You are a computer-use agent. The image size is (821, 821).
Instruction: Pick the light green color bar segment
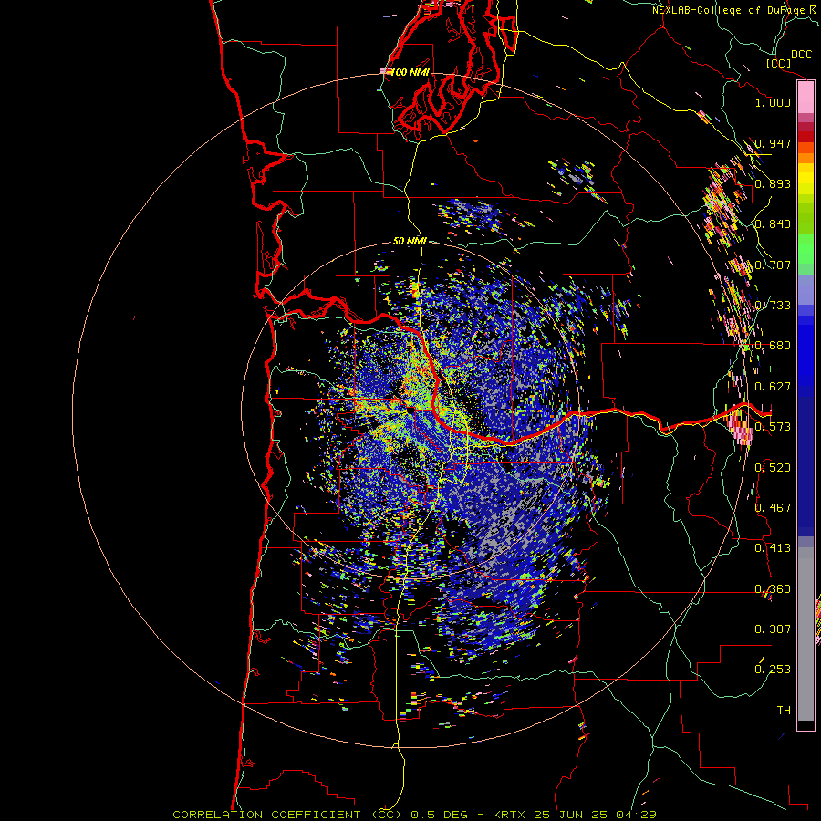(x=805, y=249)
